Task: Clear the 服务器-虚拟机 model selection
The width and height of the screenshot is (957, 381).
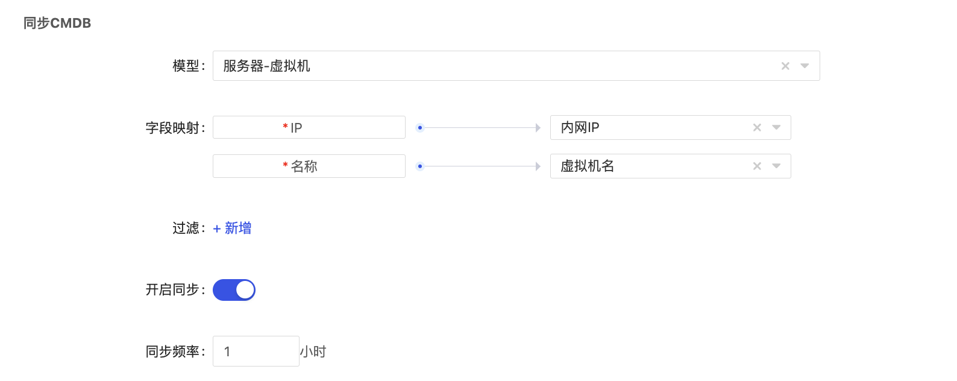Action: 785,66
